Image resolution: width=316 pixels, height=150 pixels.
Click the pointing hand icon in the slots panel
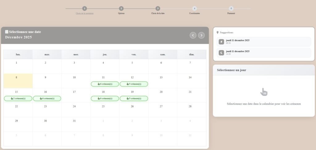[264, 92]
